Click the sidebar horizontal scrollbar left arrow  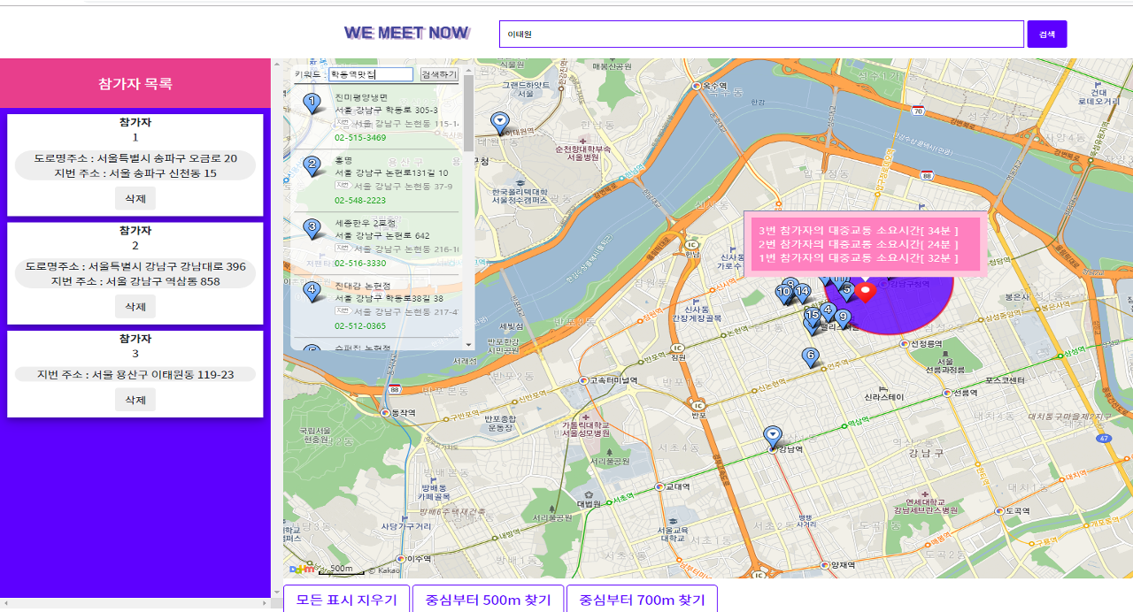click(x=5, y=603)
